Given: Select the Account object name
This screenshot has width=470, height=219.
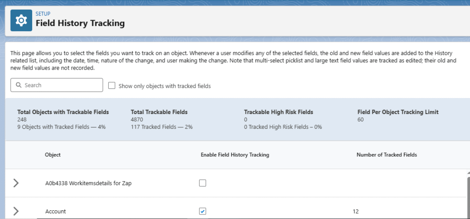Looking at the screenshot, I should pyautogui.click(x=56, y=211).
